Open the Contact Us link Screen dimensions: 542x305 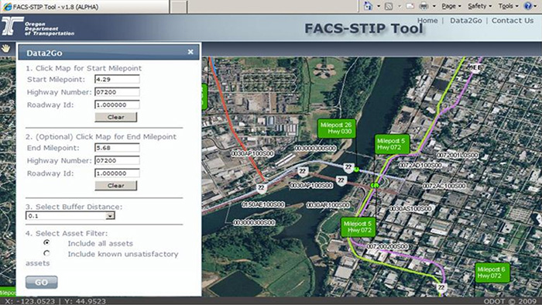(513, 21)
